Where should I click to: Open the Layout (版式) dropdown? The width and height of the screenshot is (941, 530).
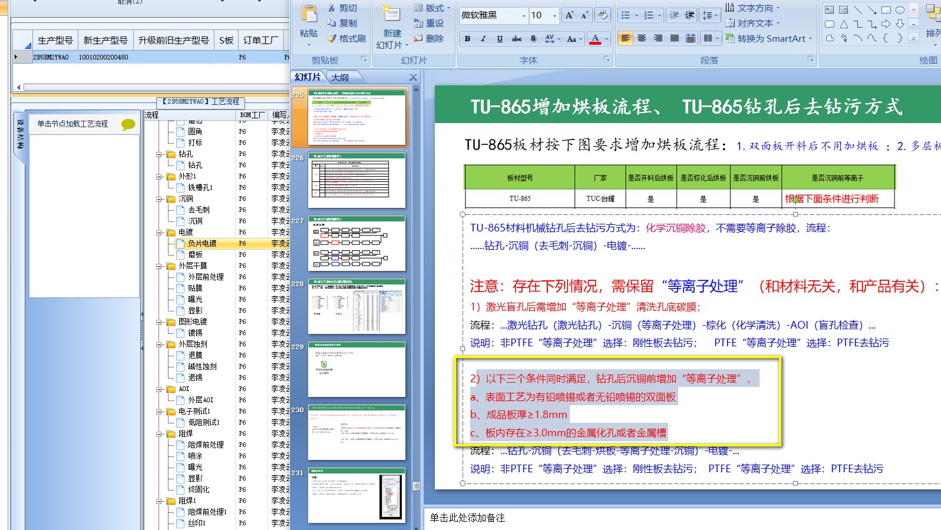(432, 8)
